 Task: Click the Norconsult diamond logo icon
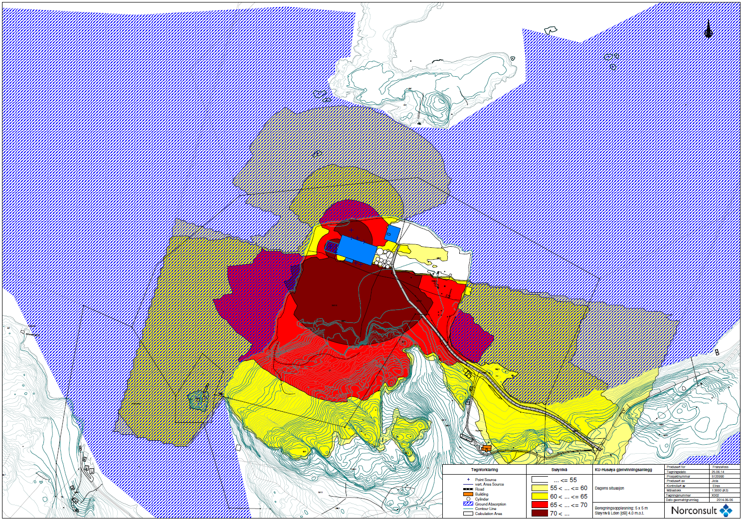(726, 510)
